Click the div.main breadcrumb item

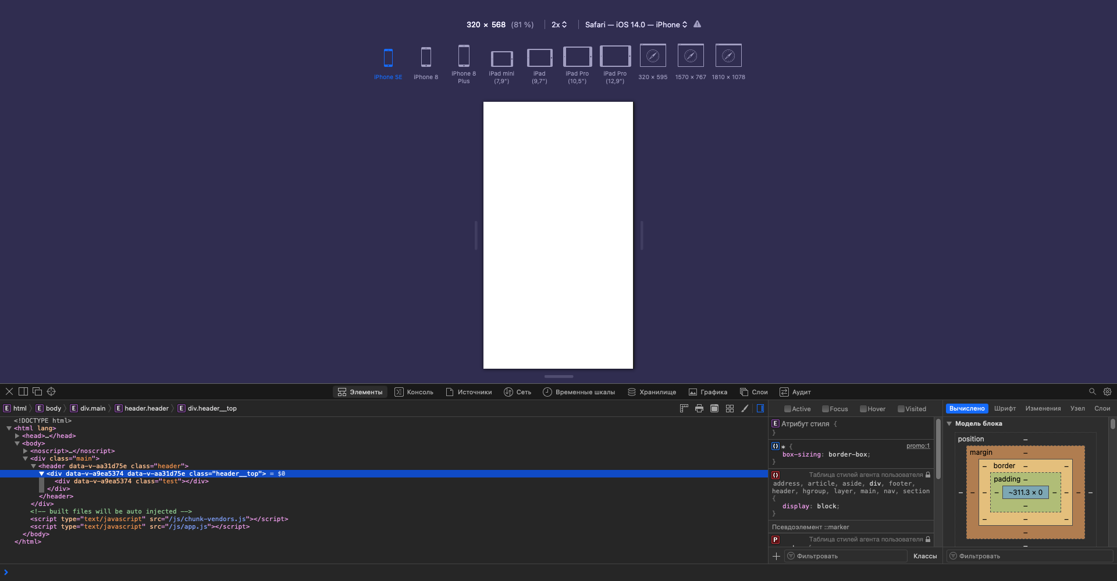click(88, 408)
